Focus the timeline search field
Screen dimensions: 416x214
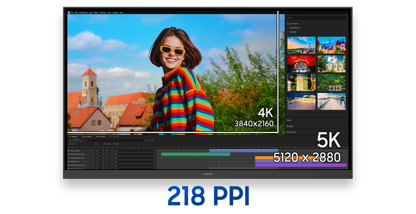point(114,140)
